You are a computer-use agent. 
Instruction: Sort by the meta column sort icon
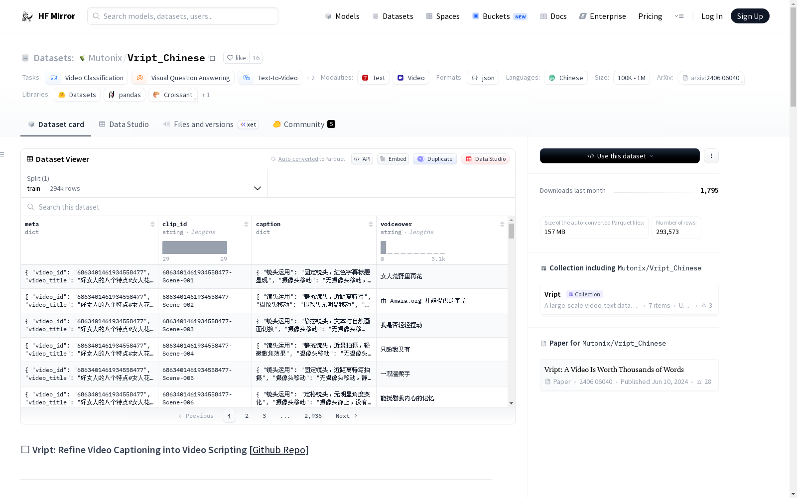pos(152,224)
